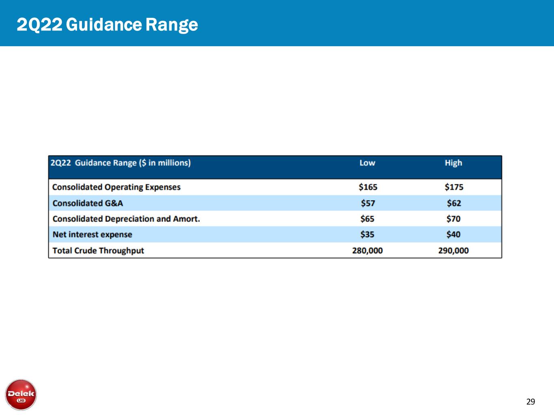Click the $175 high operating expenses value
Viewport: 554px width, 415px height.
[x=454, y=187]
